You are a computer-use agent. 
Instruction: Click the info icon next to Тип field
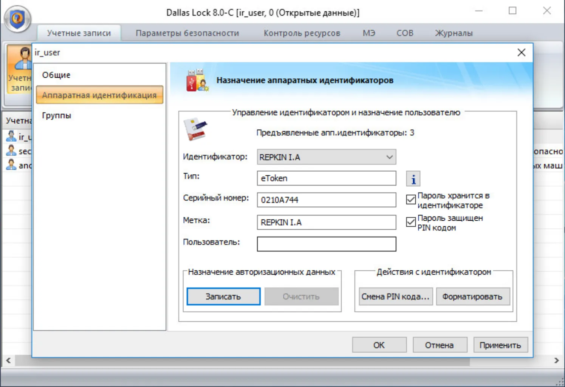(413, 179)
